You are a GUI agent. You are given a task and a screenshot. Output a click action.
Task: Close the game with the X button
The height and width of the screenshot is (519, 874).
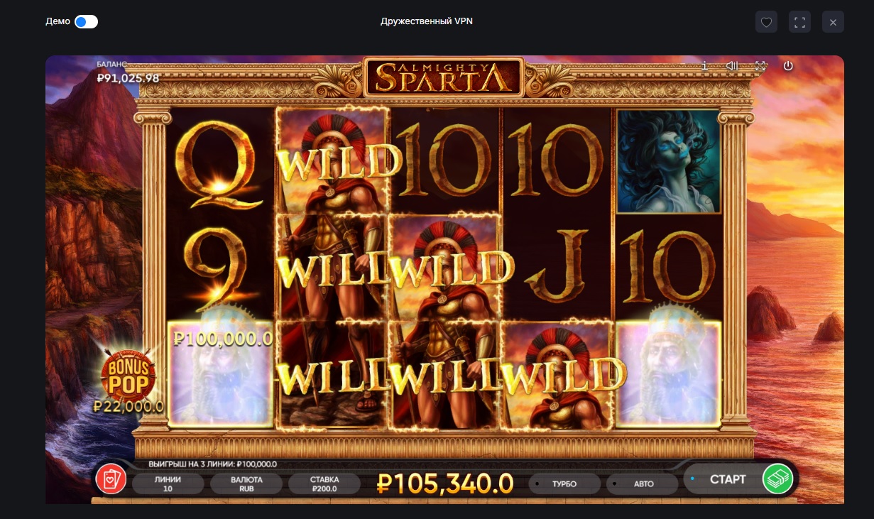833,22
